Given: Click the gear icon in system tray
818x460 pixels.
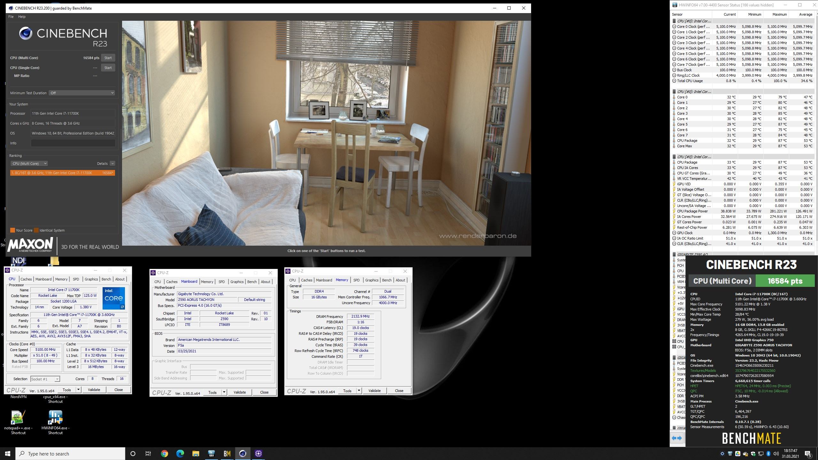Looking at the screenshot, I should pyautogui.click(x=722, y=454).
